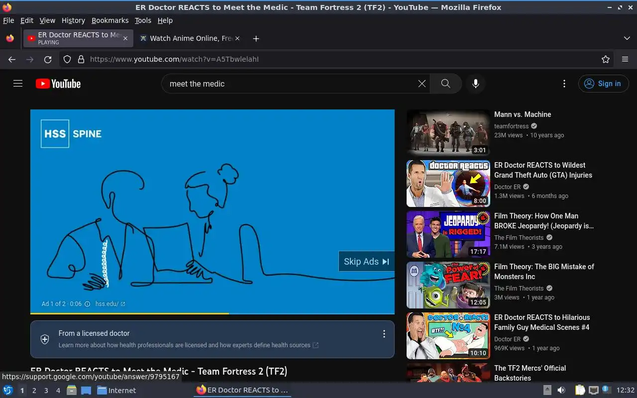Go back to the previous page
Screen dimensions: 637x398
12,59
